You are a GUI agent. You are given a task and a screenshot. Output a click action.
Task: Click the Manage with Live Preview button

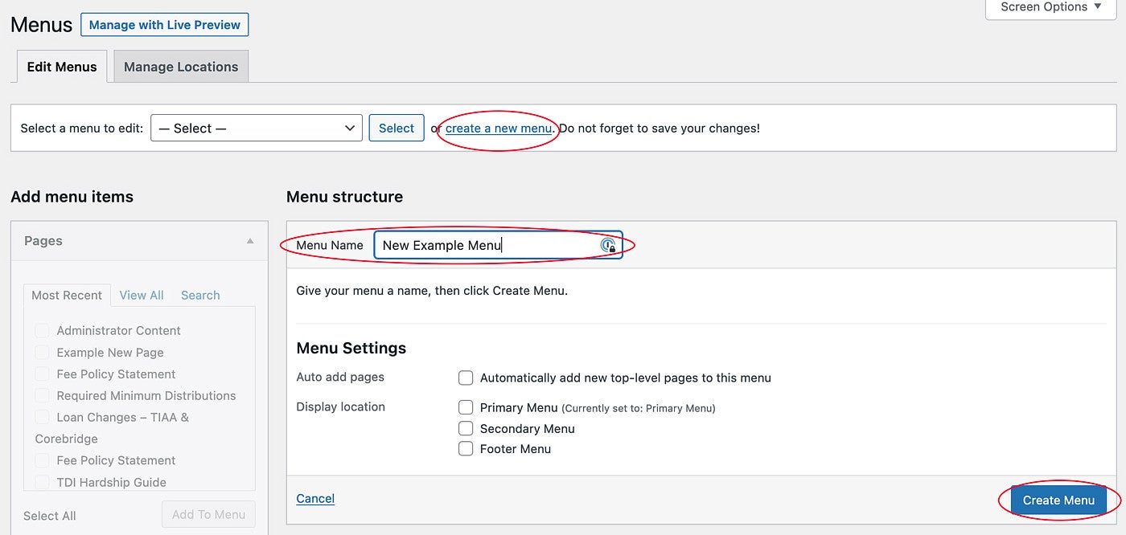click(164, 24)
